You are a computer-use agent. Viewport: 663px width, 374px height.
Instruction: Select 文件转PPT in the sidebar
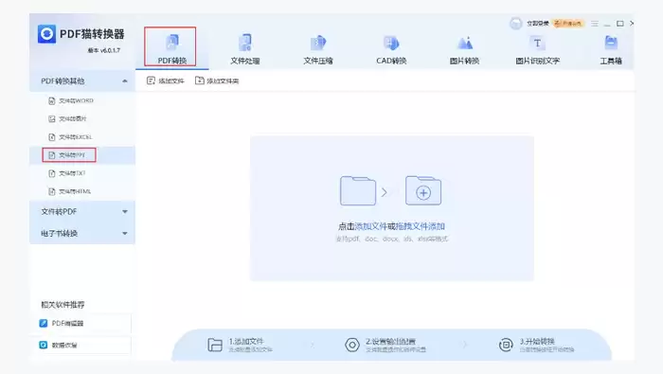click(x=82, y=155)
